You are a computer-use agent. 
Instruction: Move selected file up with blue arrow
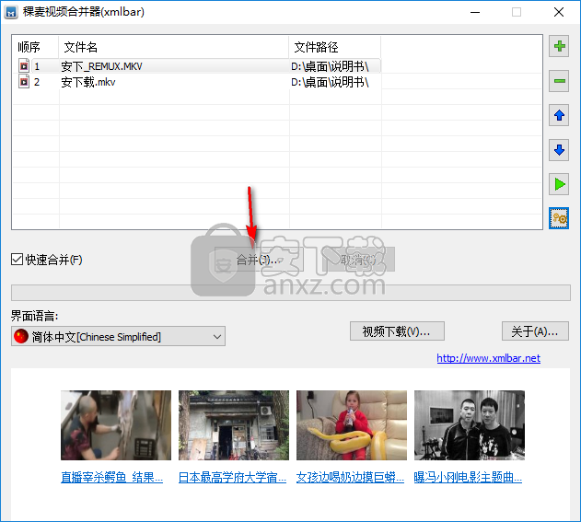coord(559,116)
